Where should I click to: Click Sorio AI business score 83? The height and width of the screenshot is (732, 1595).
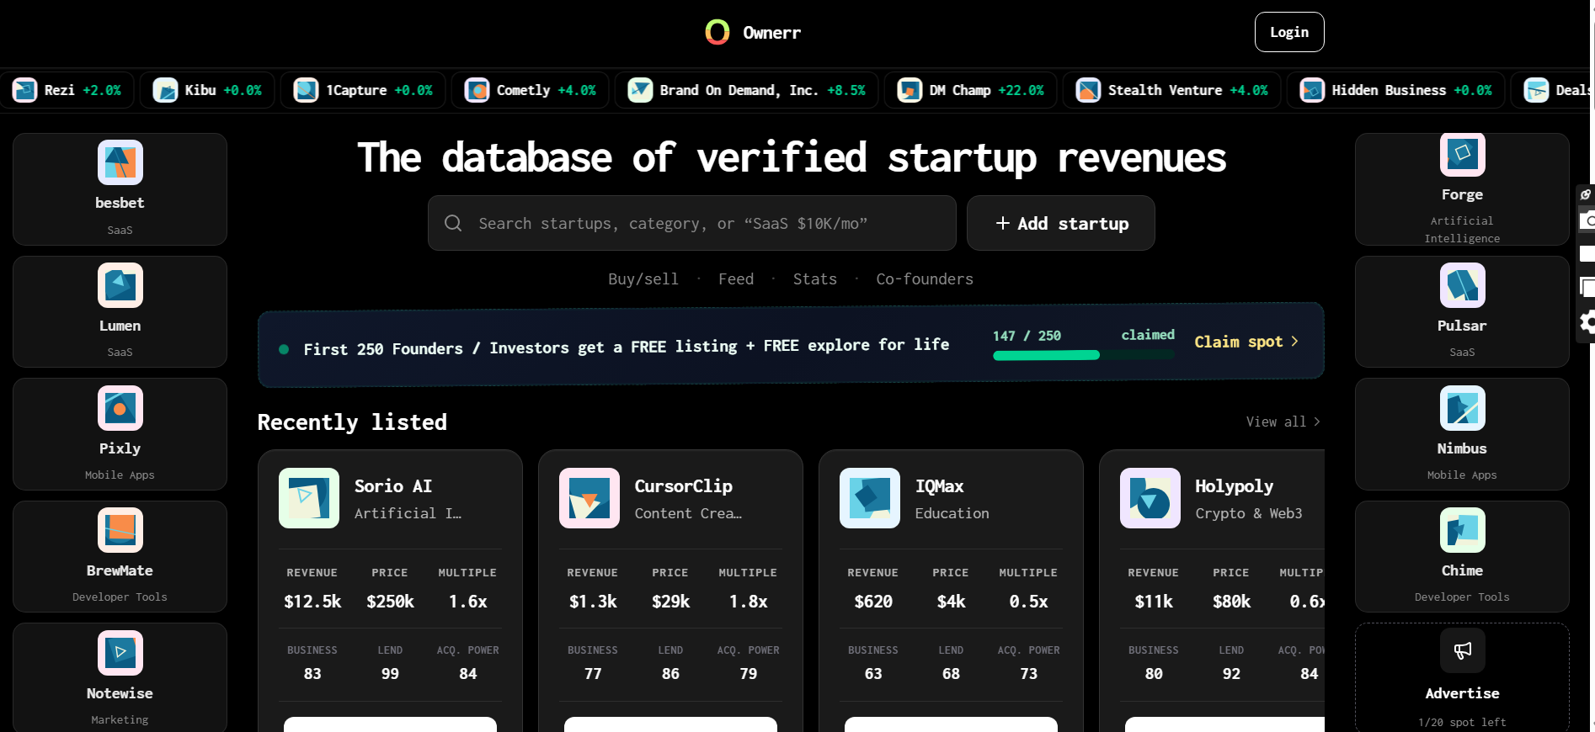[x=312, y=674]
